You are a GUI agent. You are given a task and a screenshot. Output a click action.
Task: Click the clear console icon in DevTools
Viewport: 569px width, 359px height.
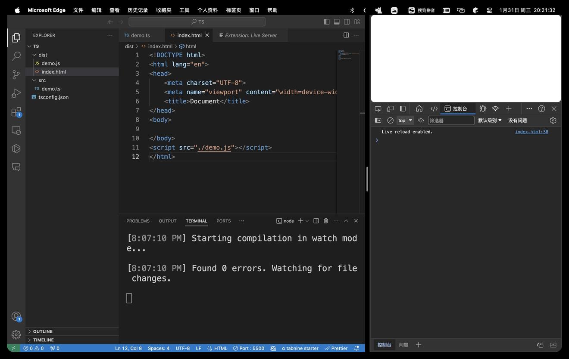390,121
